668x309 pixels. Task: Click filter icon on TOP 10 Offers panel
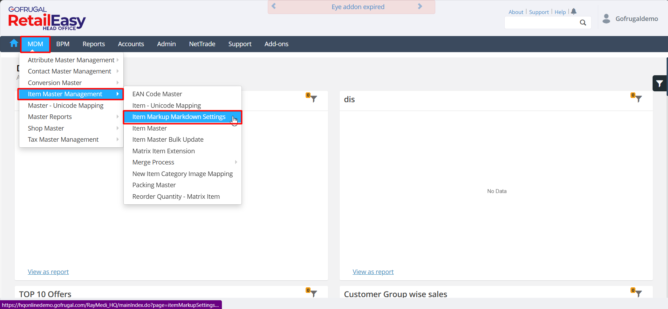(x=313, y=294)
